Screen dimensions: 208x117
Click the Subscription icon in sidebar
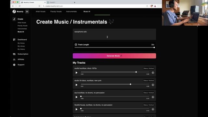(x=14, y=54)
